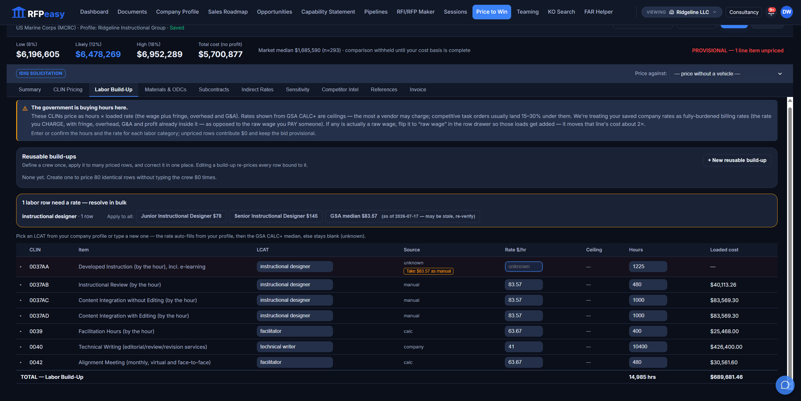801x401 pixels.
Task: Open the FAR Helper nav item
Action: (598, 12)
